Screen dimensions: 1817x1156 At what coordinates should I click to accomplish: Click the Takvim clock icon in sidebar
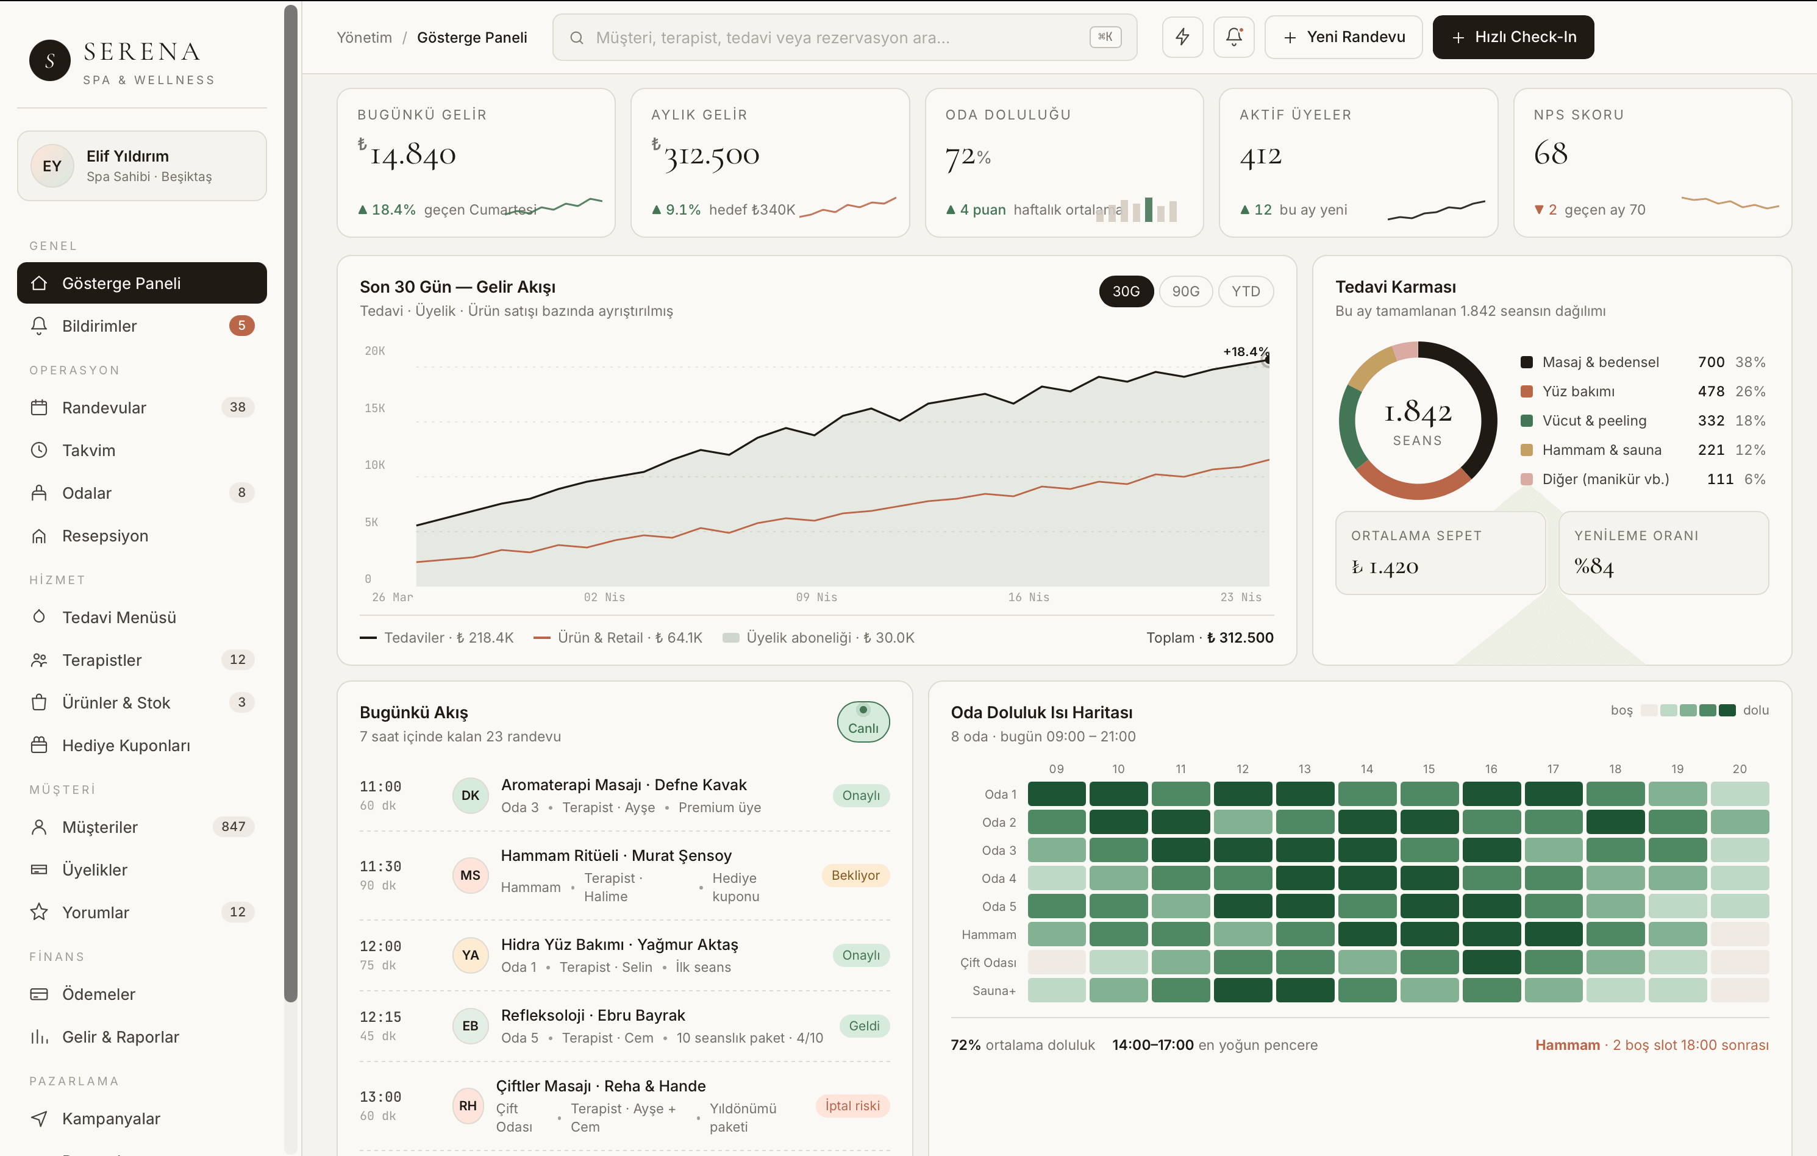[39, 451]
